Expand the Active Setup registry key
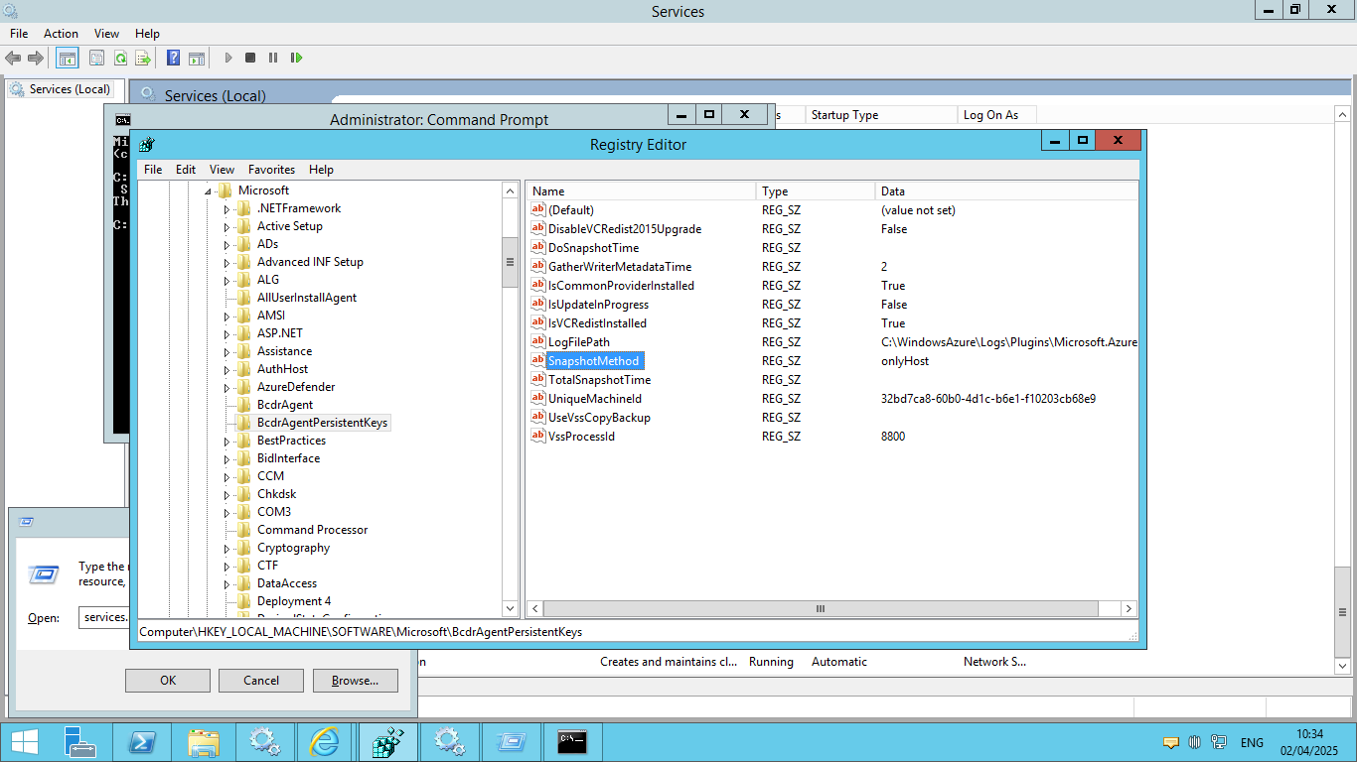This screenshot has width=1357, height=762. click(x=227, y=226)
